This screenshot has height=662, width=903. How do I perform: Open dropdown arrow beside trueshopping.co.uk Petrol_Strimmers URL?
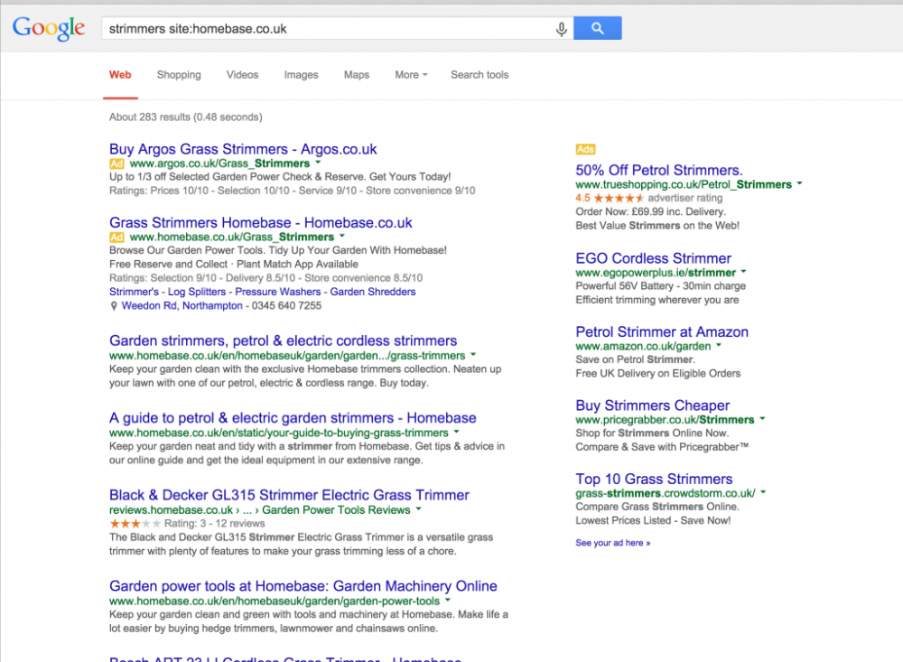799,184
